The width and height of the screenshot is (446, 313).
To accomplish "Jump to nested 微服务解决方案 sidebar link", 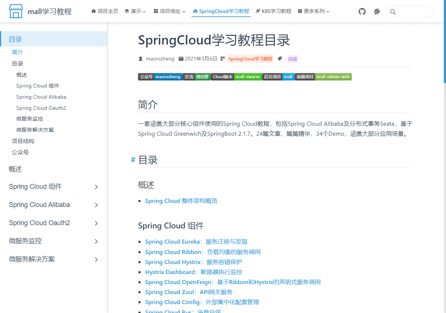I will point(35,130).
